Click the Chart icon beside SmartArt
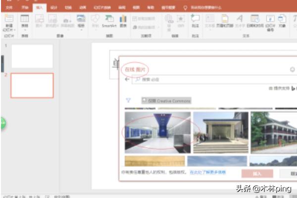This screenshot has width=297, height=198. coord(123,20)
